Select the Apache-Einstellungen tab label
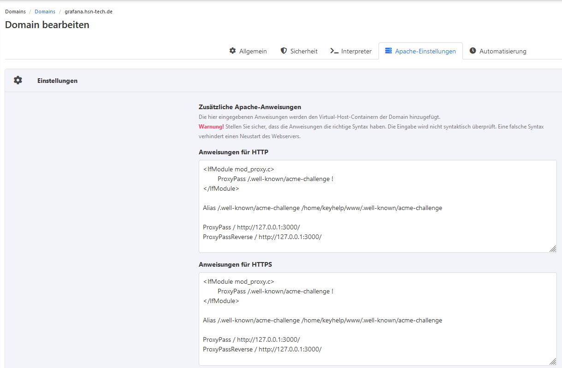The height and width of the screenshot is (368, 562). coord(425,51)
